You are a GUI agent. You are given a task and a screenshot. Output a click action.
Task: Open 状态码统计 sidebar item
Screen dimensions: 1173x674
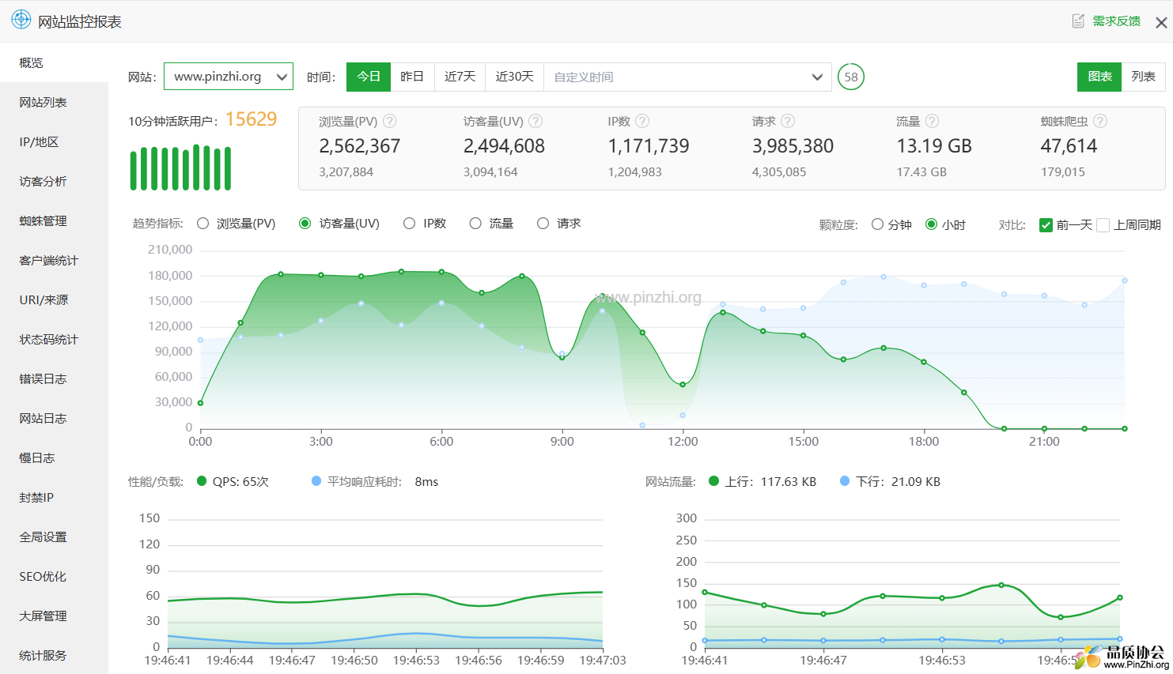[54, 339]
